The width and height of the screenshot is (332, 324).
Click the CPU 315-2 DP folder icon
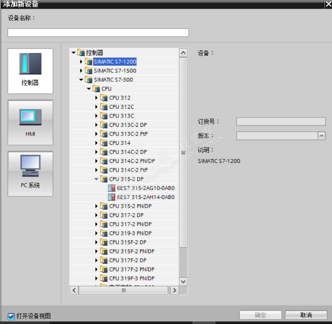104,179
